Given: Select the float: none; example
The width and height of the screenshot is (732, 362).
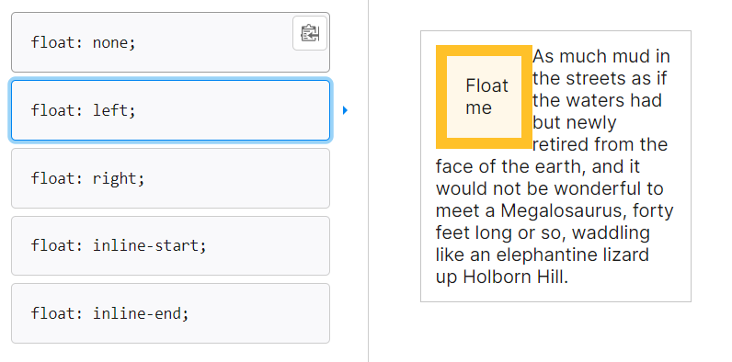Looking at the screenshot, I should click(x=170, y=42).
